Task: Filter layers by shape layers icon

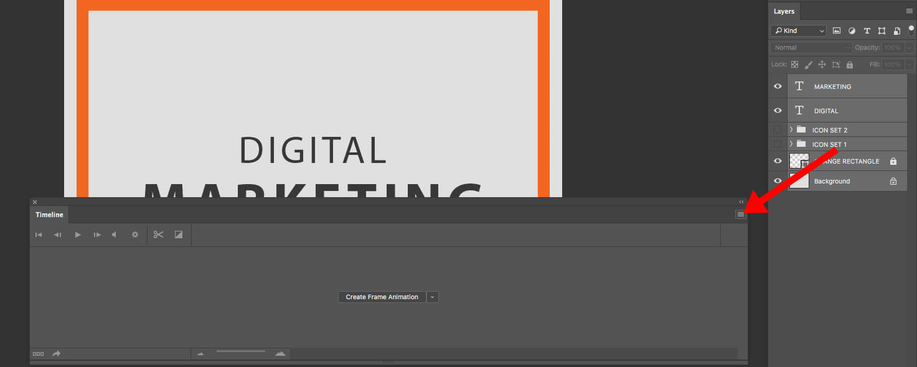Action: [x=882, y=30]
